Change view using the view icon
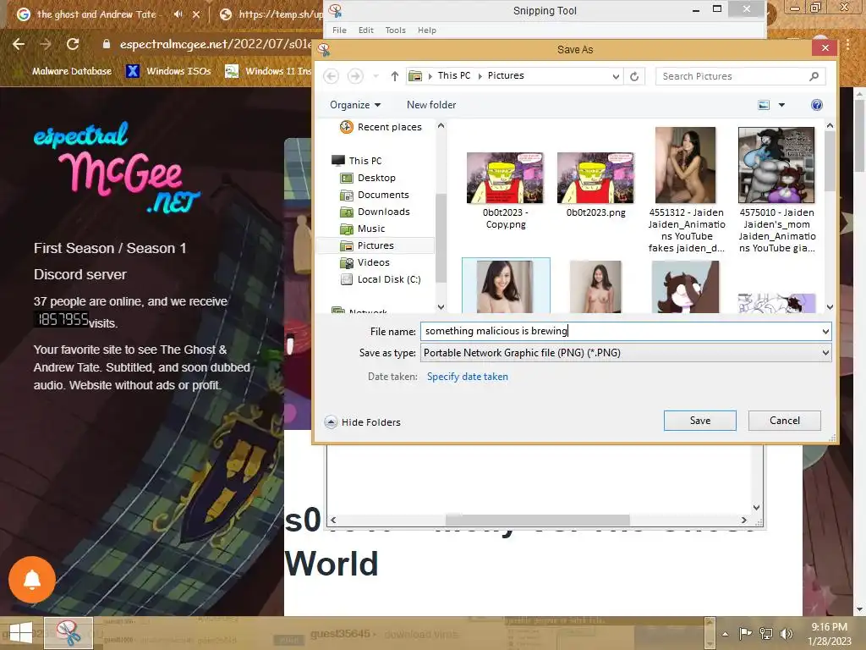The width and height of the screenshot is (866, 650). 764,105
